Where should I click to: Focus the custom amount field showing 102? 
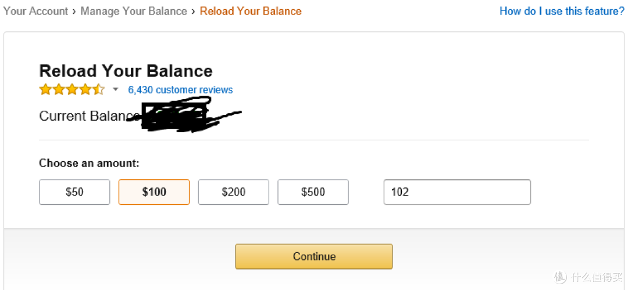(x=458, y=192)
